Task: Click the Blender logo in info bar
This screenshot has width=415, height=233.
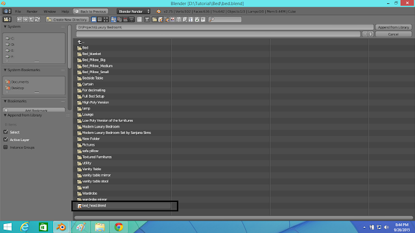Action: (x=158, y=12)
